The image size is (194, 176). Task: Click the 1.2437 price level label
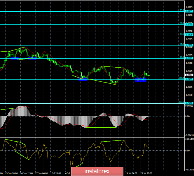(x=189, y=79)
